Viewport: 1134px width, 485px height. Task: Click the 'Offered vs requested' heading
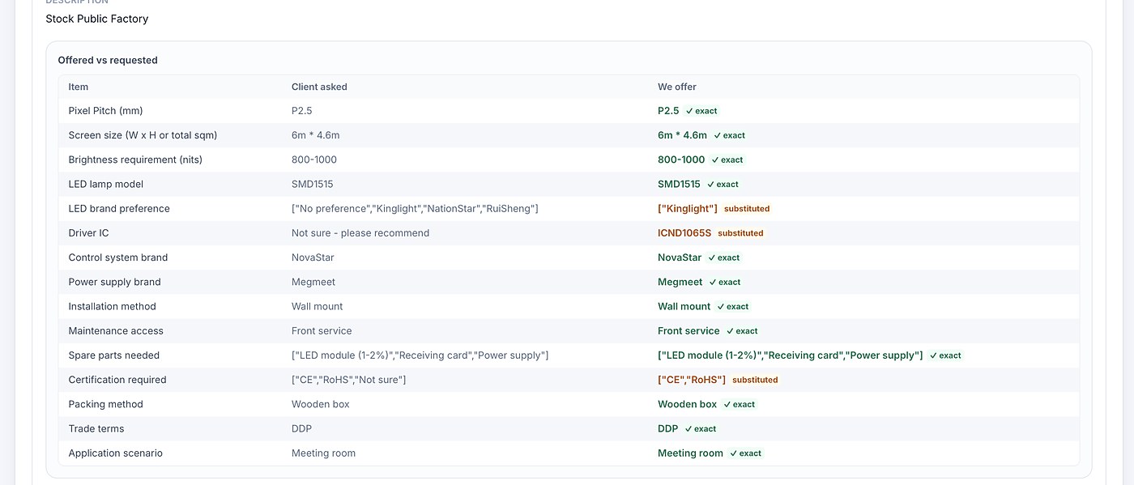click(x=108, y=60)
